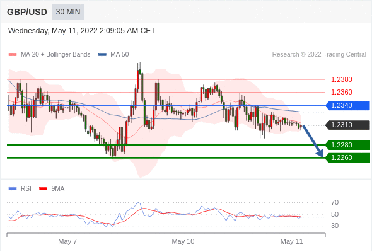Toggle the MA 20 + Bollinger Bands legend
This screenshot has width=372, height=252.
point(55,55)
